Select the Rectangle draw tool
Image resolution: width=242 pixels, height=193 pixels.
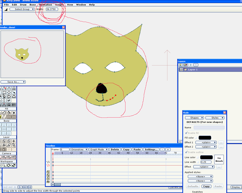(4, 92)
